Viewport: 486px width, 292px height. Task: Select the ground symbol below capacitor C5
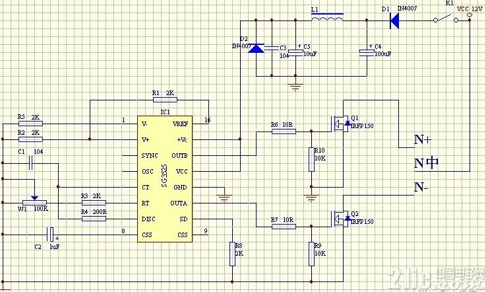(295, 87)
